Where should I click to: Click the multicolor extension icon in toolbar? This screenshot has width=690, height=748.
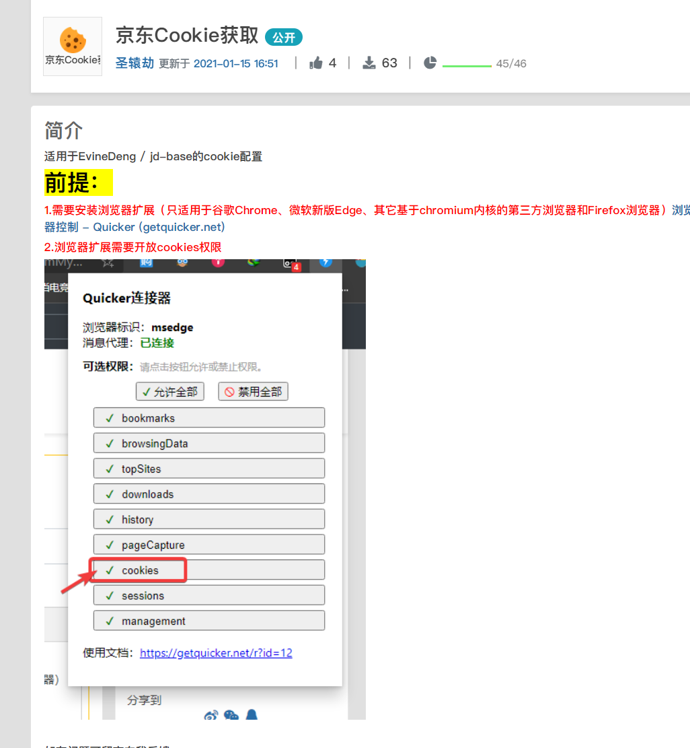coord(254,263)
